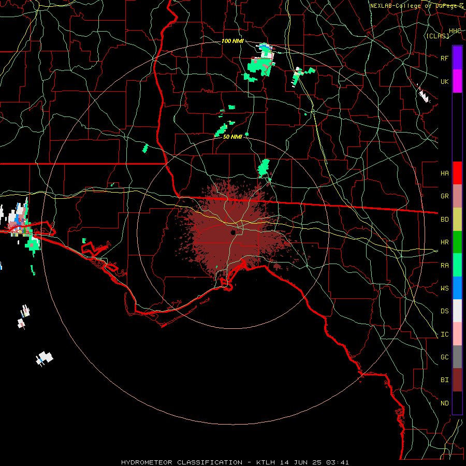Click the HHC product code label
The width and height of the screenshot is (466, 466).
pyautogui.click(x=455, y=31)
